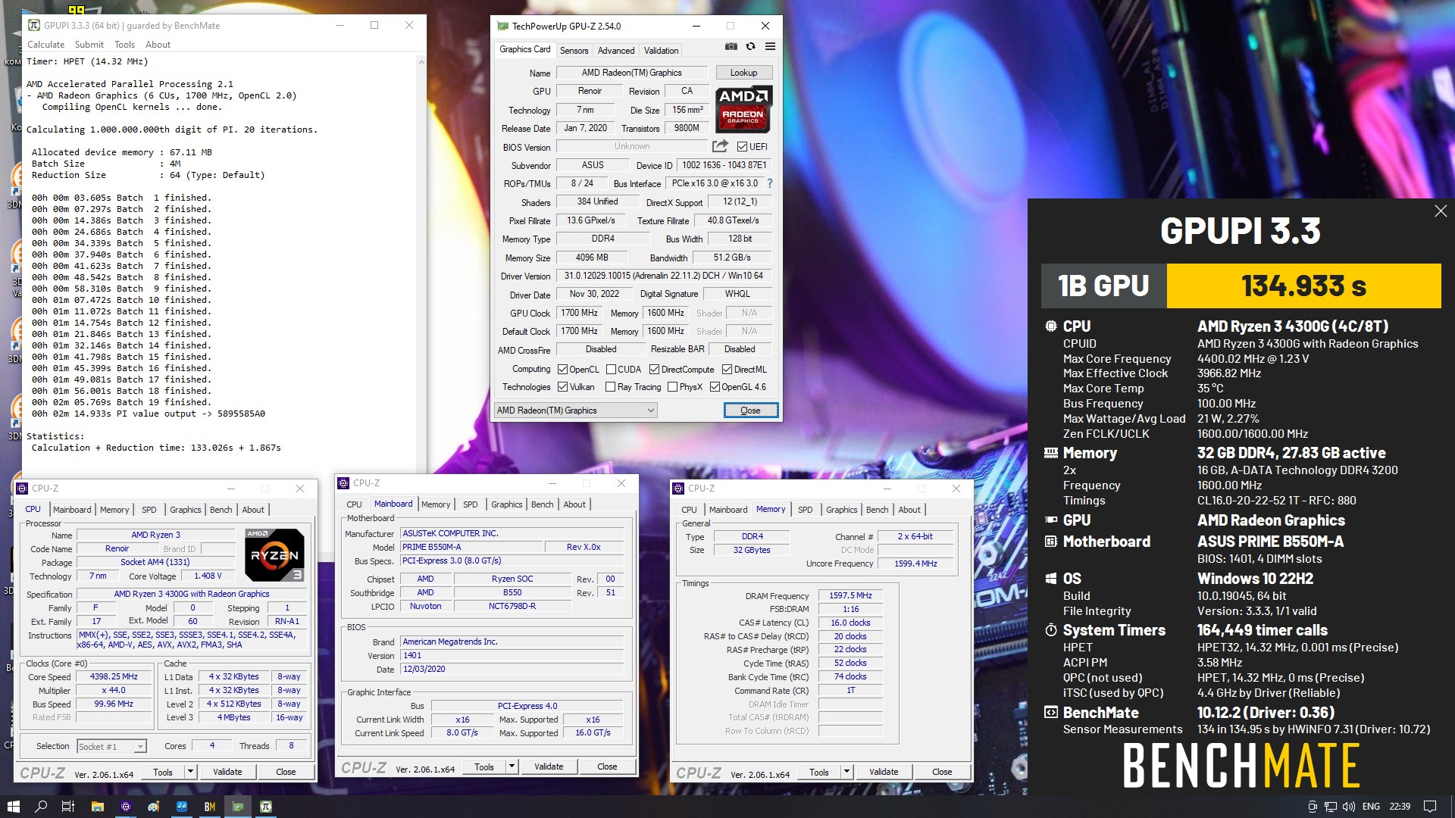This screenshot has height=818, width=1455.
Task: Open the paint palette app on the taskbar
Action: 154,807
